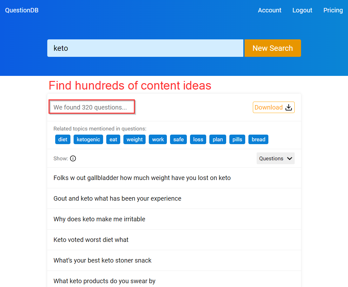Open the Questions dropdown chevron
Screen dimensions: 348x287
click(289, 158)
